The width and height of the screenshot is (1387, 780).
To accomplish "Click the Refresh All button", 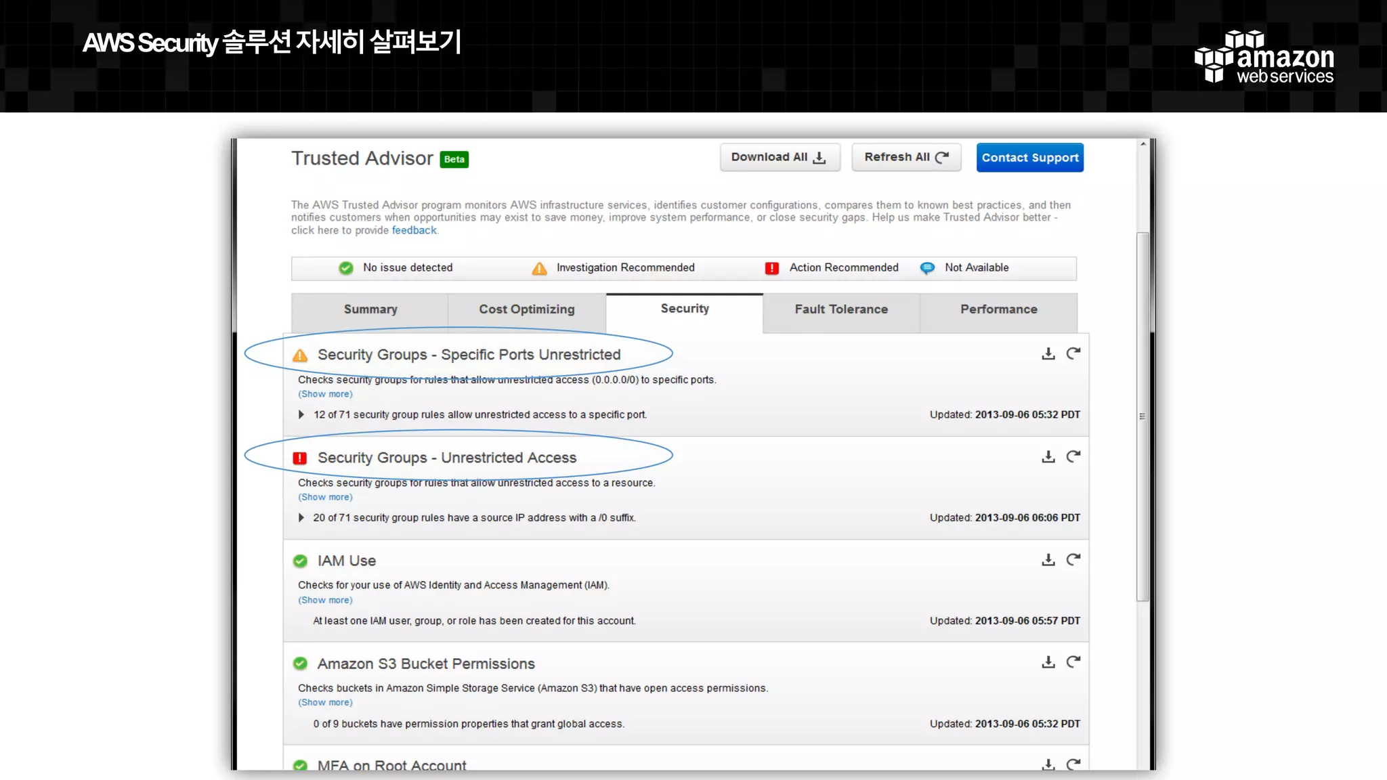I will pos(906,157).
